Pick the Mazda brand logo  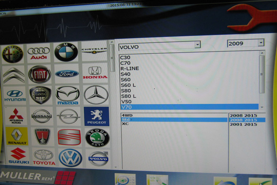(68, 95)
